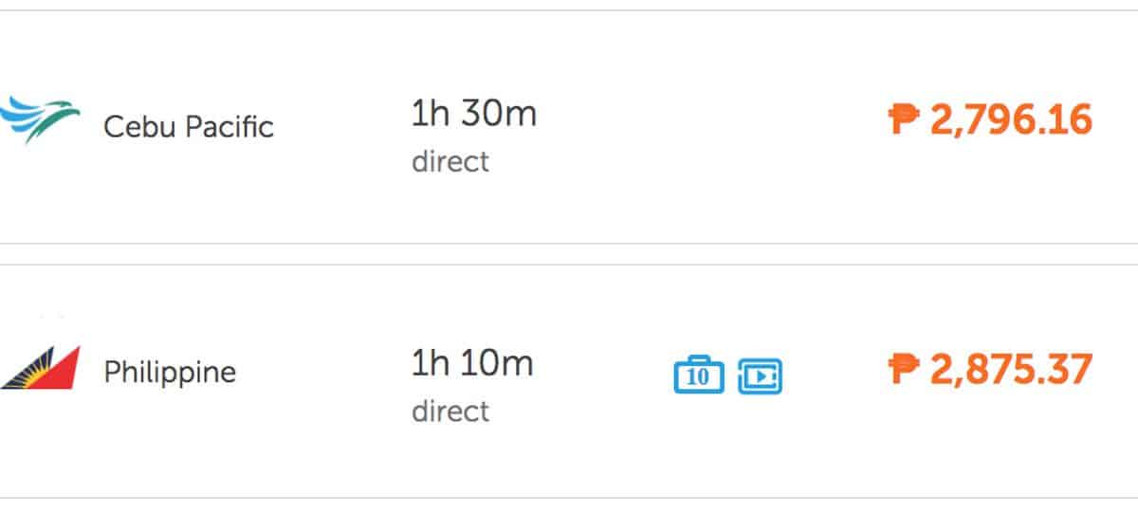Click the divider line above Cebu Pacific
Screen dimensions: 1138x512
[x=569, y=10]
